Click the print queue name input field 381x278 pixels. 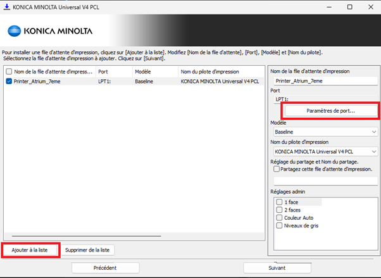pos(325,81)
